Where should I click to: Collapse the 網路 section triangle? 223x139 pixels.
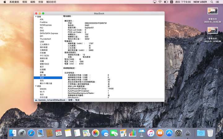(x=36, y=86)
